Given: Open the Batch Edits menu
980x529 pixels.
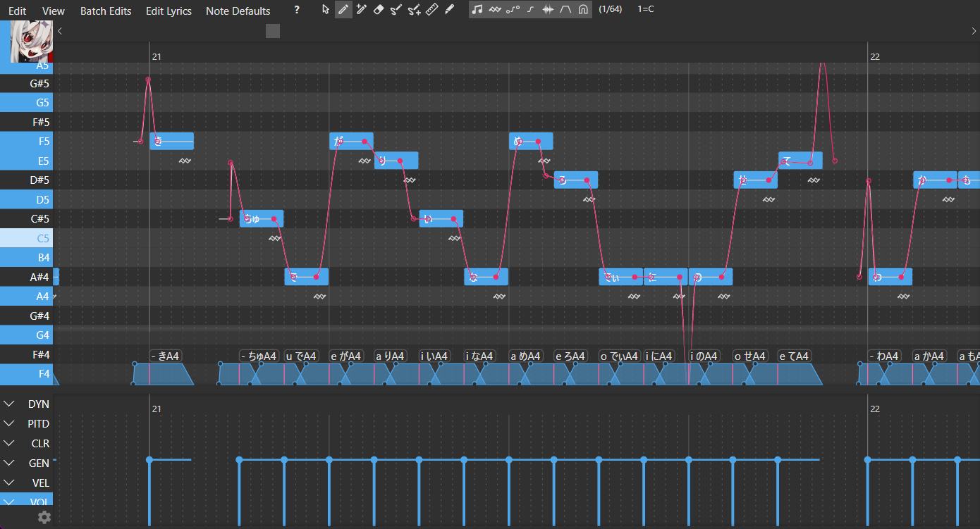Looking at the screenshot, I should click(106, 11).
